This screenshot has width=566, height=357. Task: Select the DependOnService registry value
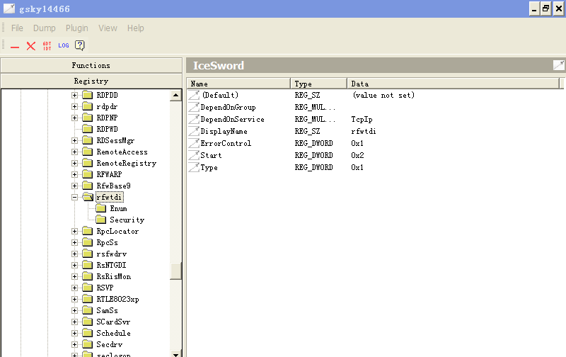[x=232, y=120]
